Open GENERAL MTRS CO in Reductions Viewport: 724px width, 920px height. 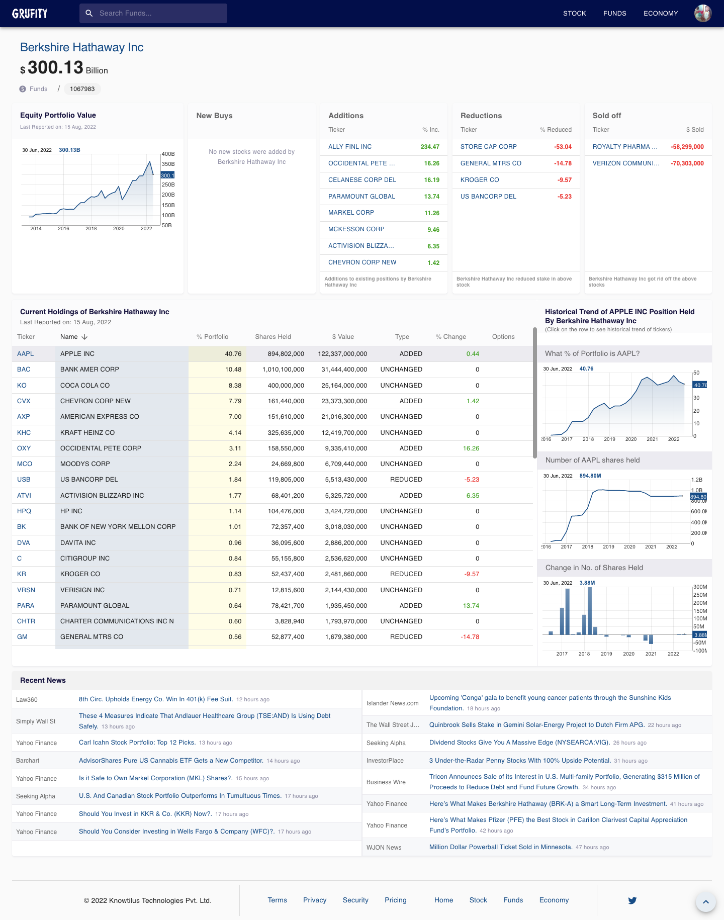pyautogui.click(x=491, y=163)
